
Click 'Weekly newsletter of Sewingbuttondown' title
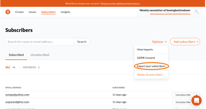click(x=165, y=10)
